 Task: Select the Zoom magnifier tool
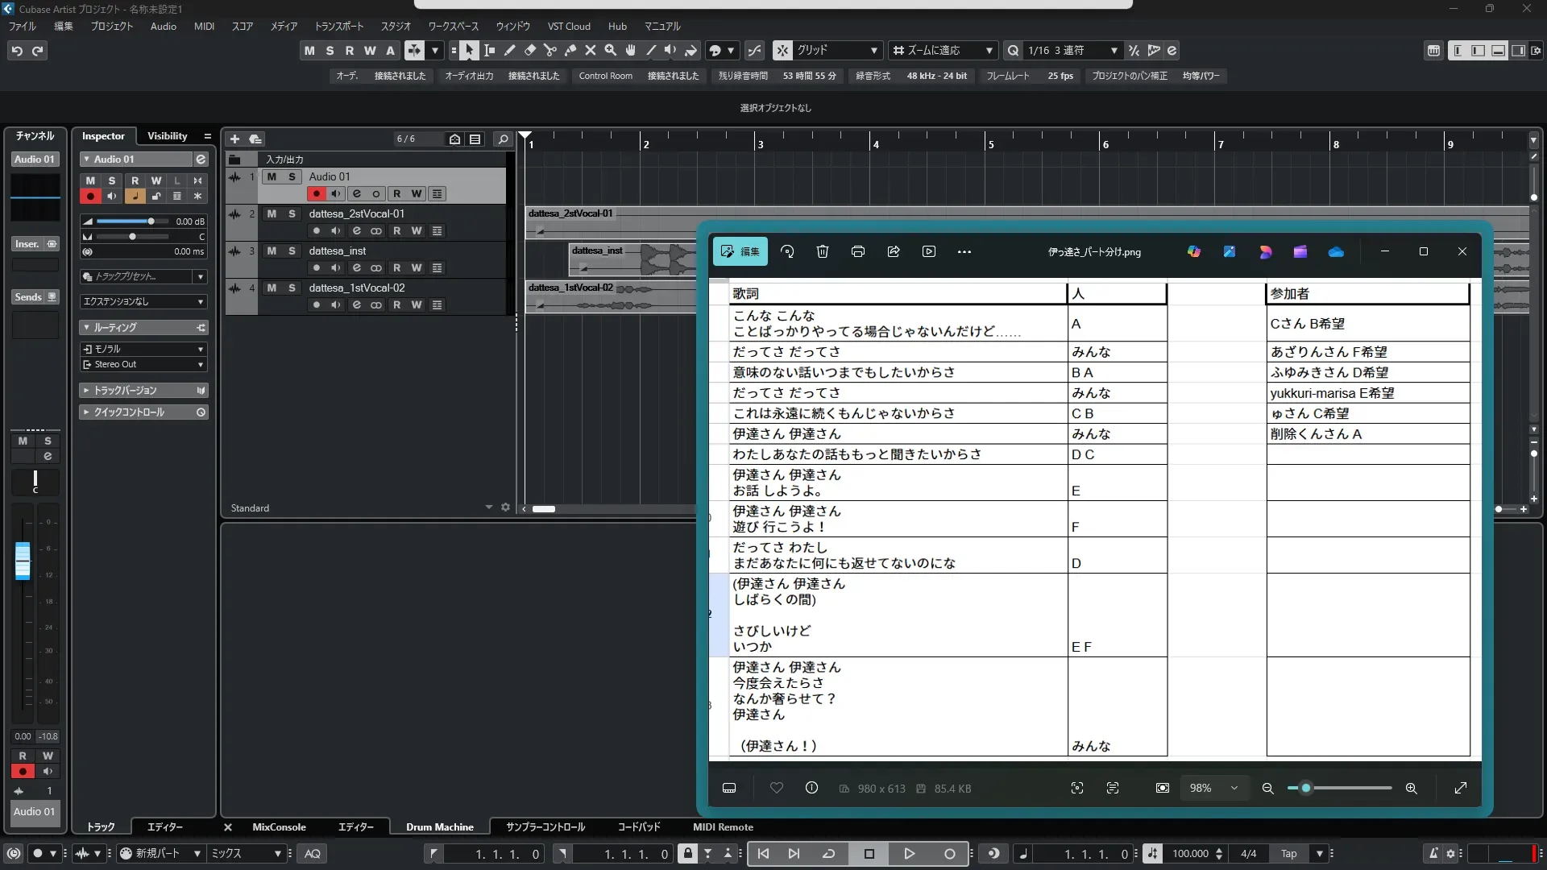click(611, 51)
